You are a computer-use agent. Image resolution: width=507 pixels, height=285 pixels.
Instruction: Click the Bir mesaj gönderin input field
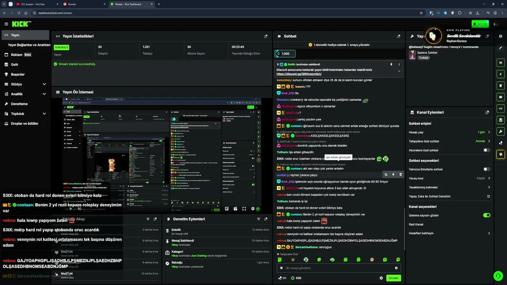tap(339, 268)
